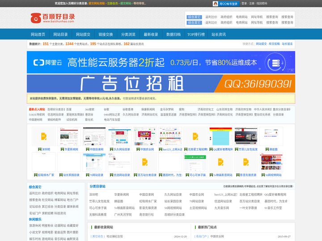The image size is (322, 241).
Task: Click the bookmark icon beside 竺菲儿女包批发
Action: pos(237,149)
